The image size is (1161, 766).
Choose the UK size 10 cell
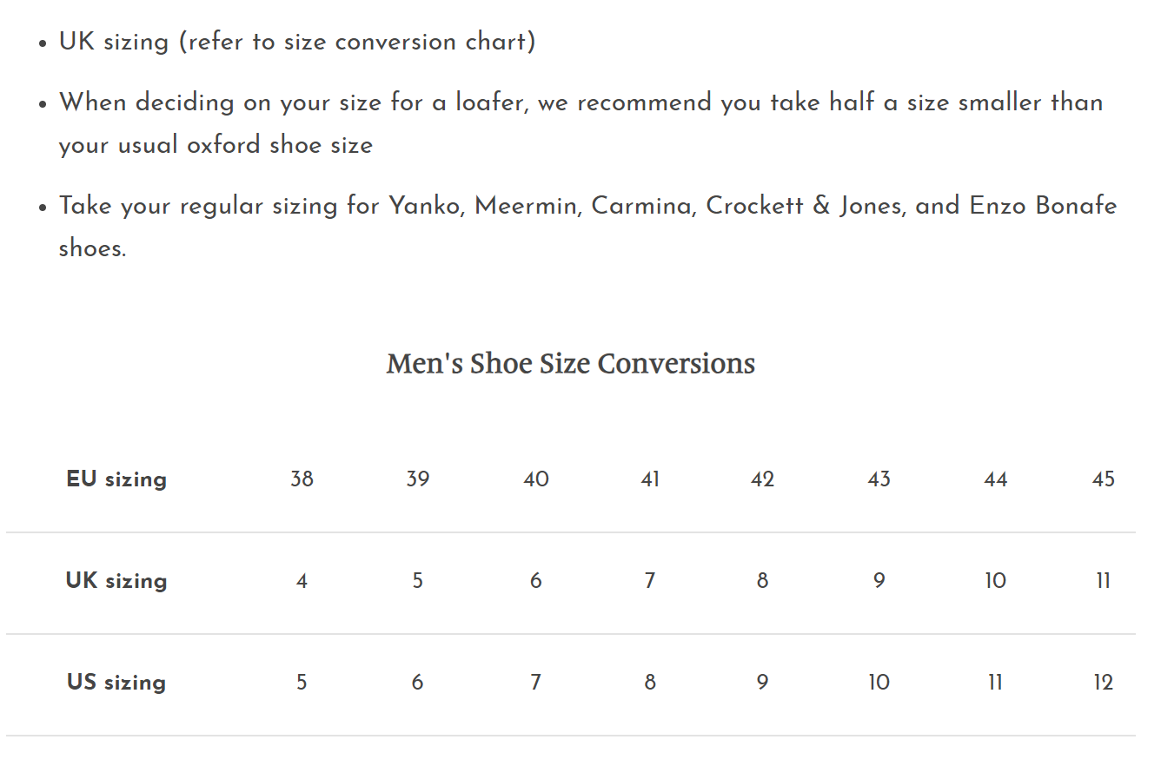(995, 581)
